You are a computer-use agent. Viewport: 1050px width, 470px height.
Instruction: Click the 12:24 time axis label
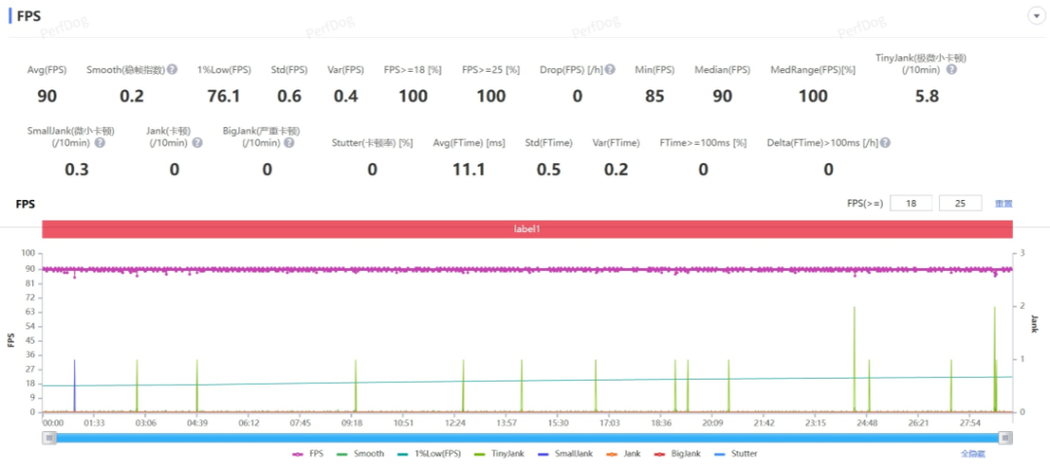455,422
